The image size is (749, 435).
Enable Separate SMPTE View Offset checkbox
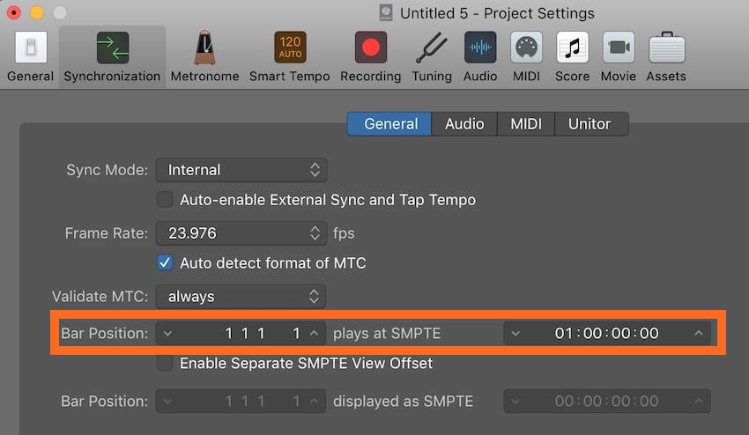(x=165, y=363)
